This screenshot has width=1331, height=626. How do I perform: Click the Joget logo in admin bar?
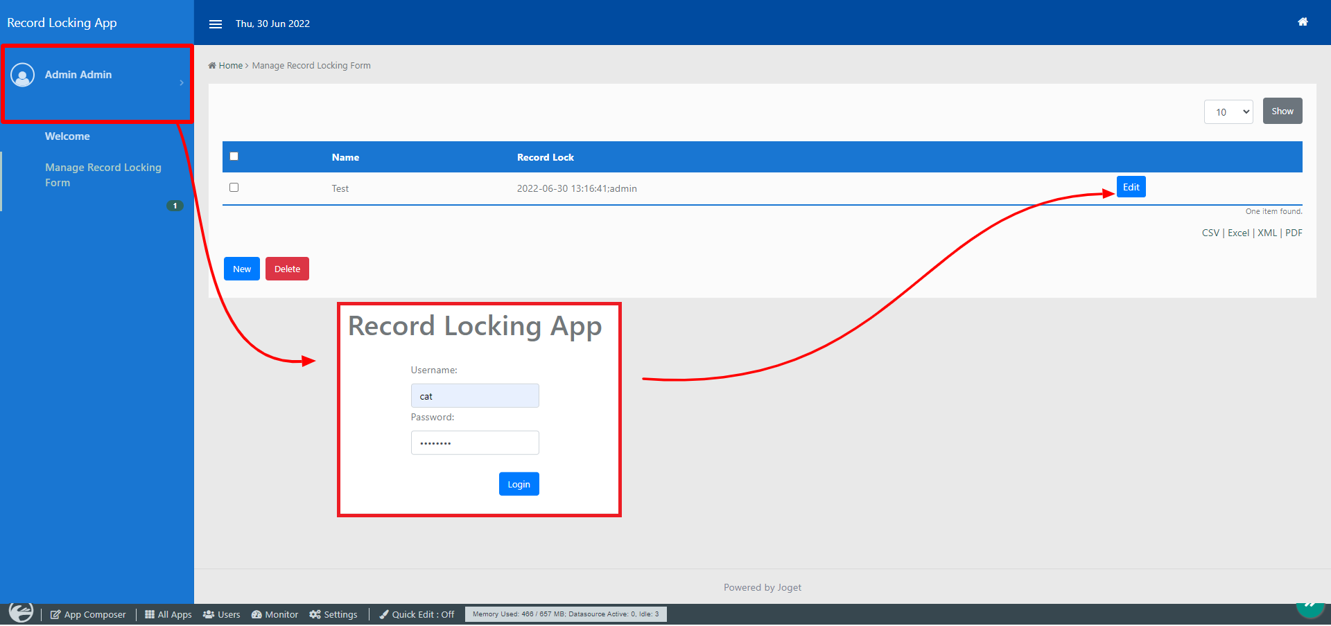(x=21, y=613)
